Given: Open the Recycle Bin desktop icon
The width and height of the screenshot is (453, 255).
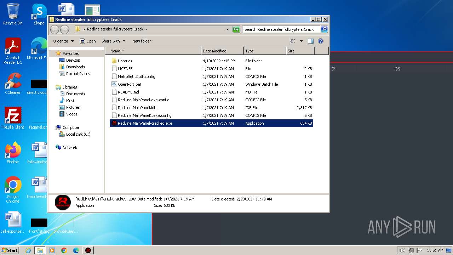Looking at the screenshot, I should click(x=13, y=14).
